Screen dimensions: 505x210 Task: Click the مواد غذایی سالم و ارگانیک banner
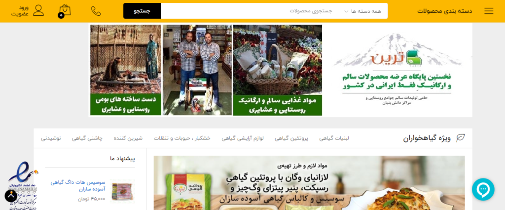[x=278, y=70]
